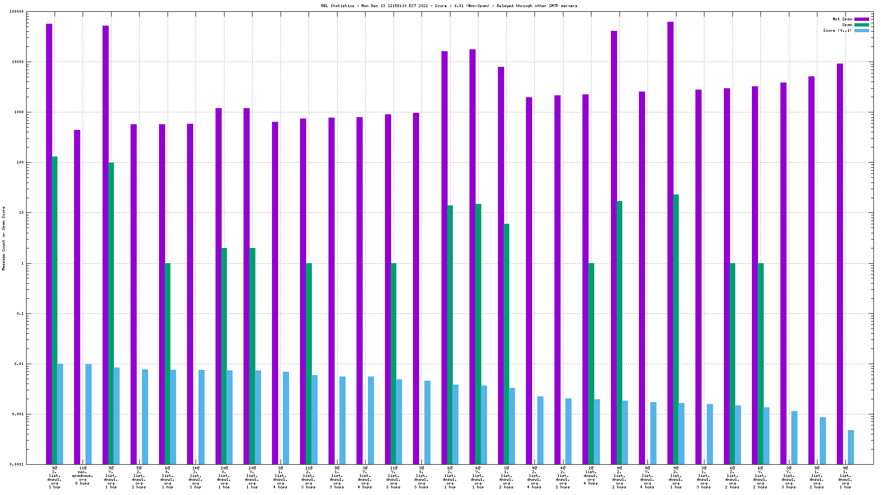Select the y-axis tick labeled 1000
This screenshot has height=495, width=881.
click(x=19, y=112)
